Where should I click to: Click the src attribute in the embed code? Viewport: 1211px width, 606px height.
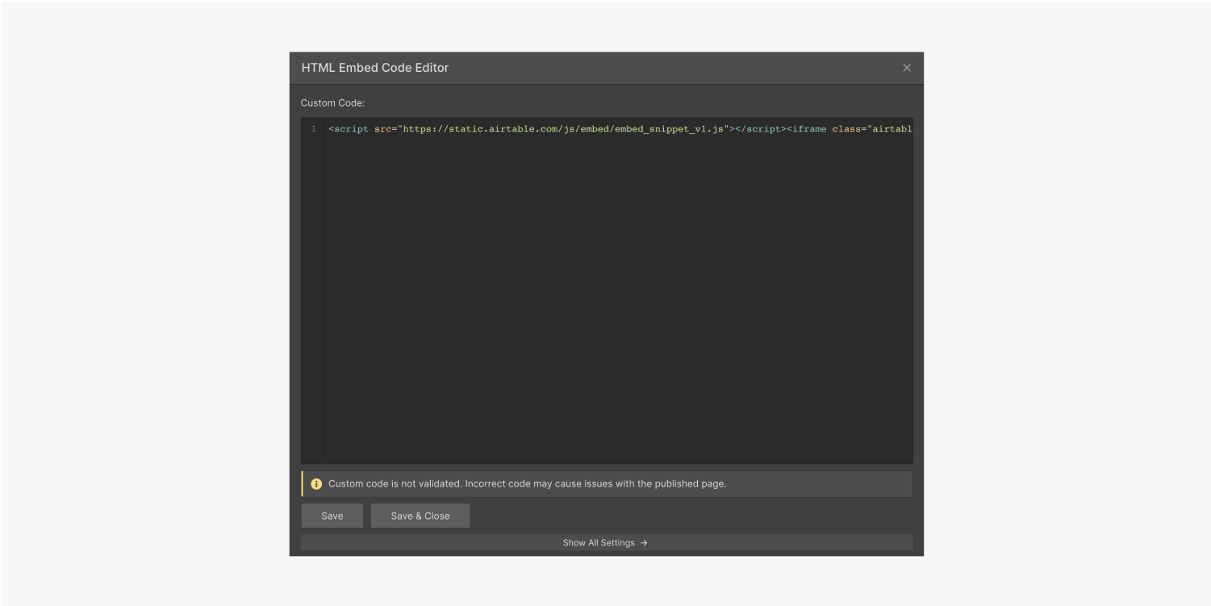(x=383, y=128)
